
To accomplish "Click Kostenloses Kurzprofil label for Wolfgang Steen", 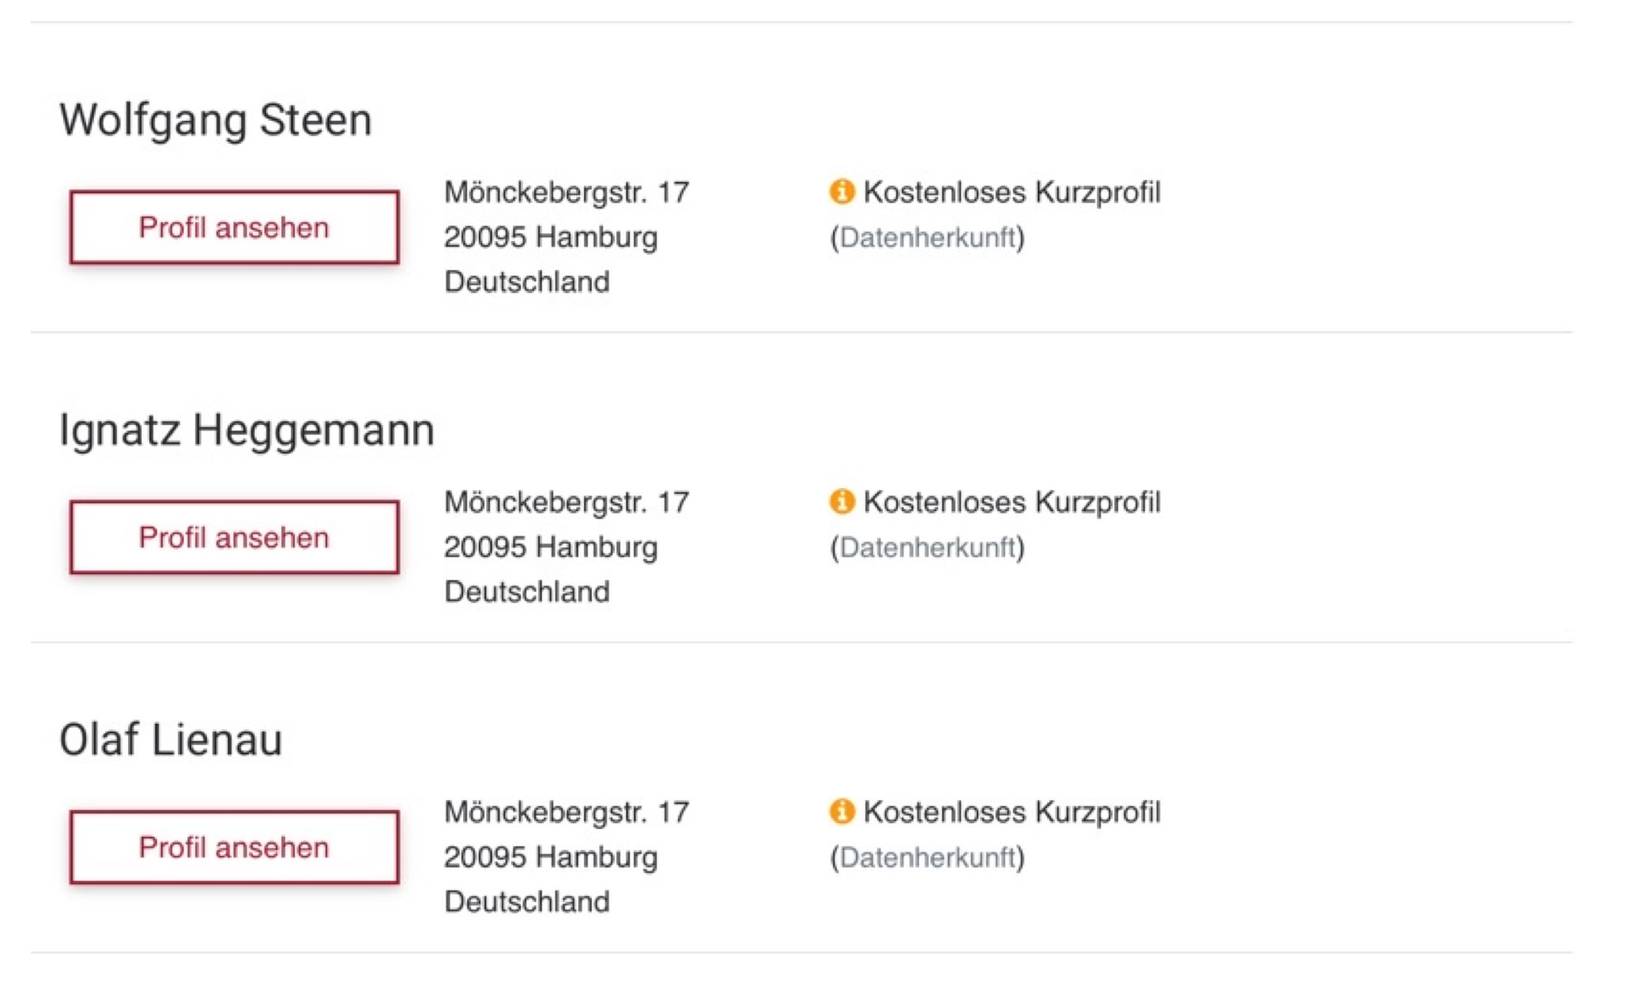I will pos(1012,192).
